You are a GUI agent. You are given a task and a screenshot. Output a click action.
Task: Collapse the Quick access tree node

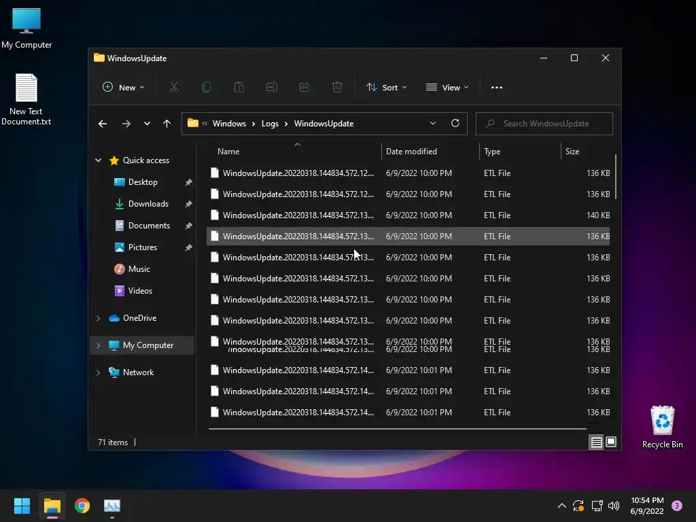tap(99, 160)
